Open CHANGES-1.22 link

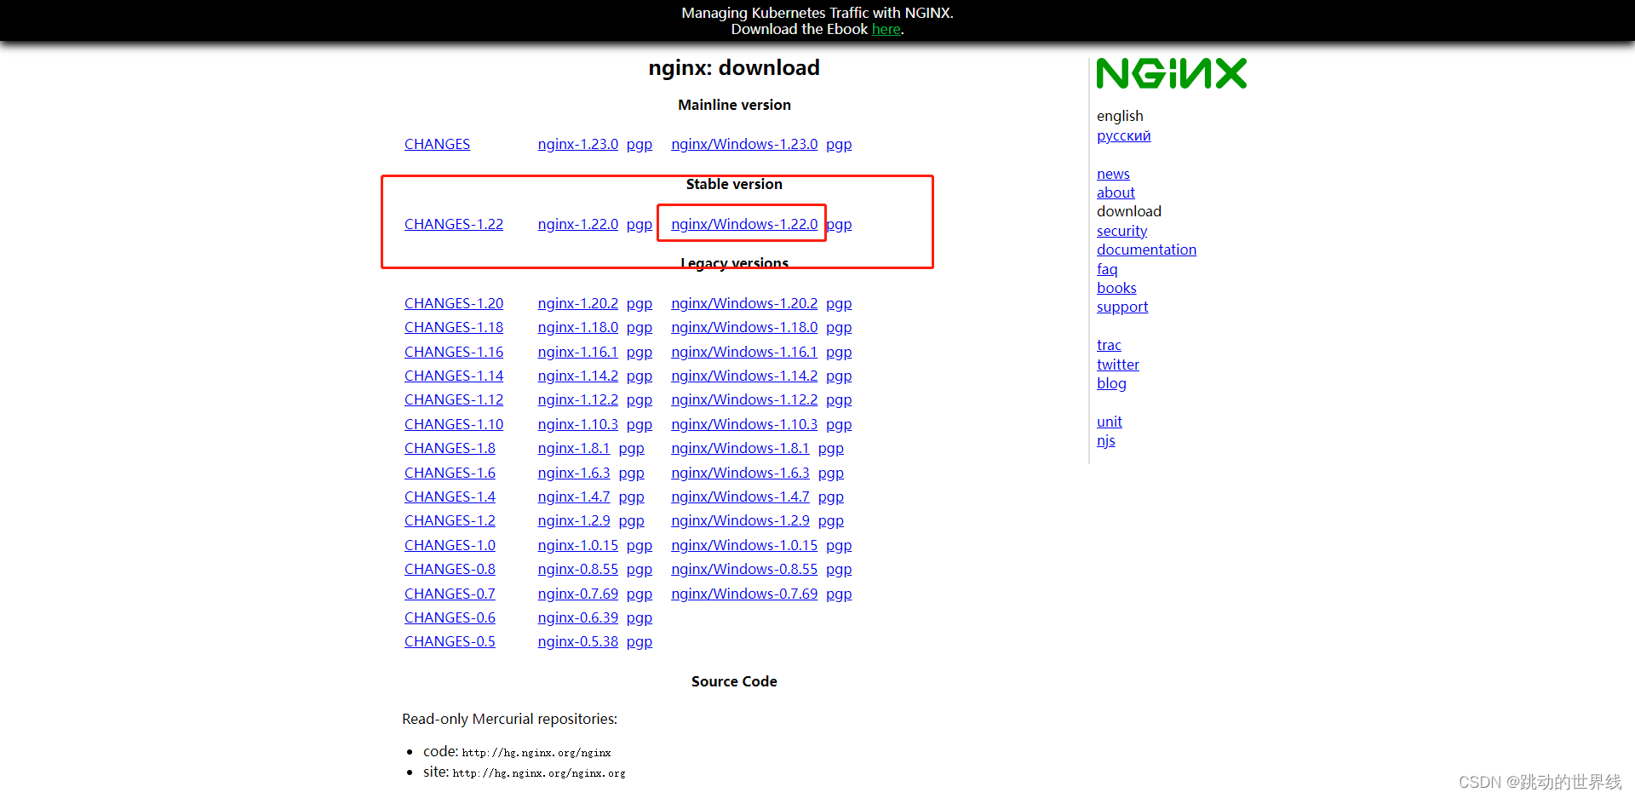(x=454, y=224)
